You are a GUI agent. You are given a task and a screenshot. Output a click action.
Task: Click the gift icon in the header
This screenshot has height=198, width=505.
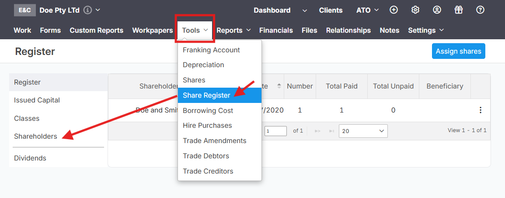[459, 10]
